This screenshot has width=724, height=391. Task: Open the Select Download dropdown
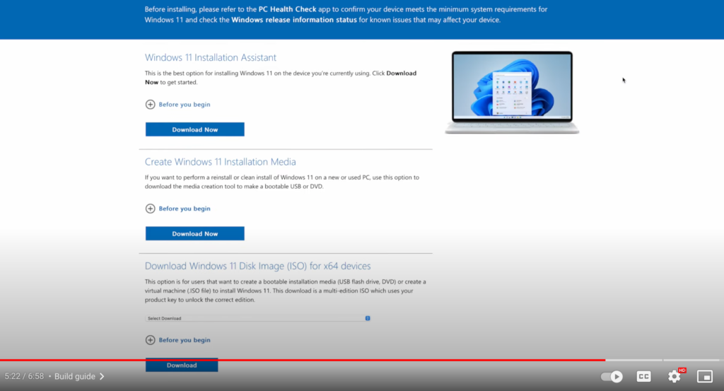click(x=257, y=318)
